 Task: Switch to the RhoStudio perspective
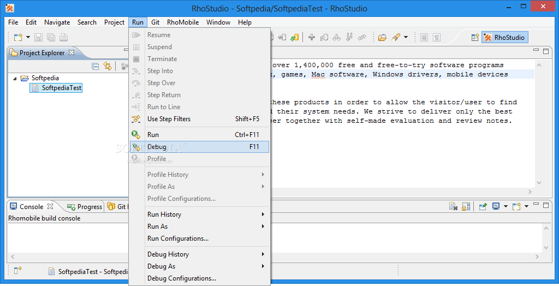click(x=505, y=38)
